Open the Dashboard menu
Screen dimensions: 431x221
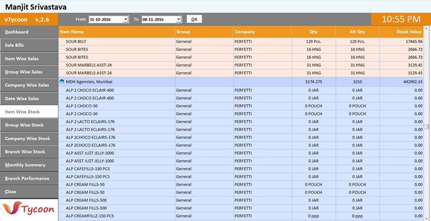pyautogui.click(x=29, y=32)
